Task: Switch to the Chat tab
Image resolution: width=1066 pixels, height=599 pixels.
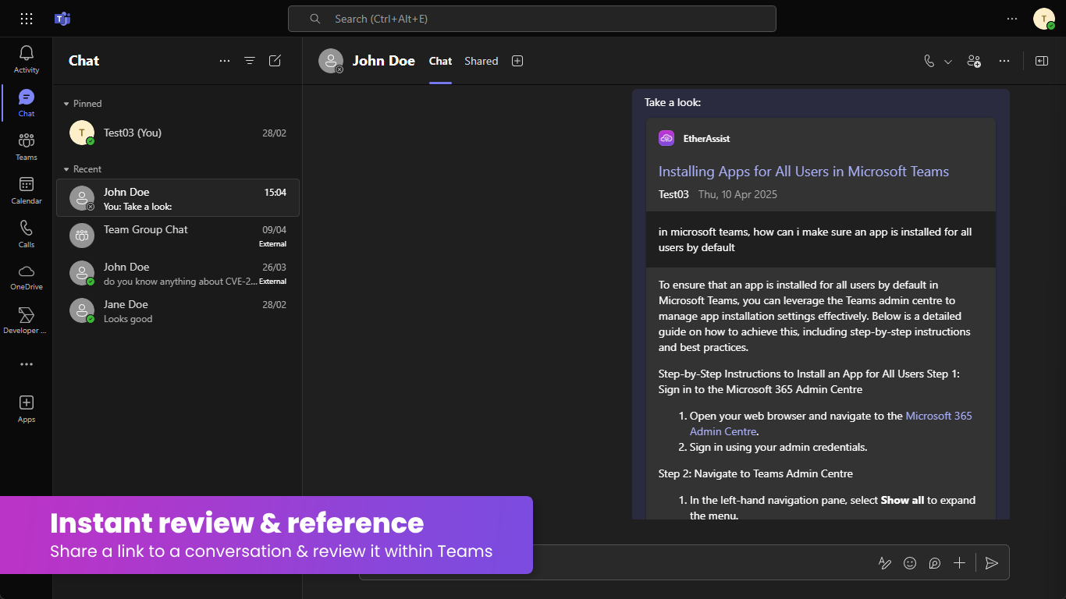Action: pyautogui.click(x=440, y=61)
